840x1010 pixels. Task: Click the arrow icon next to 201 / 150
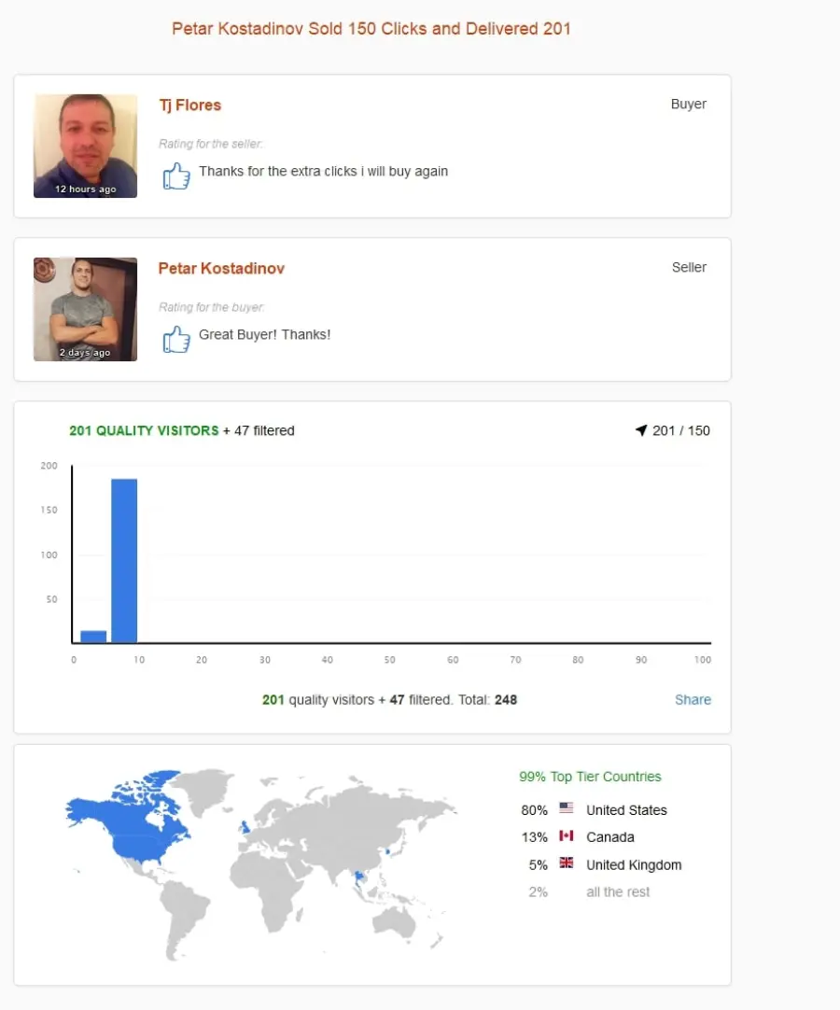[x=641, y=430]
